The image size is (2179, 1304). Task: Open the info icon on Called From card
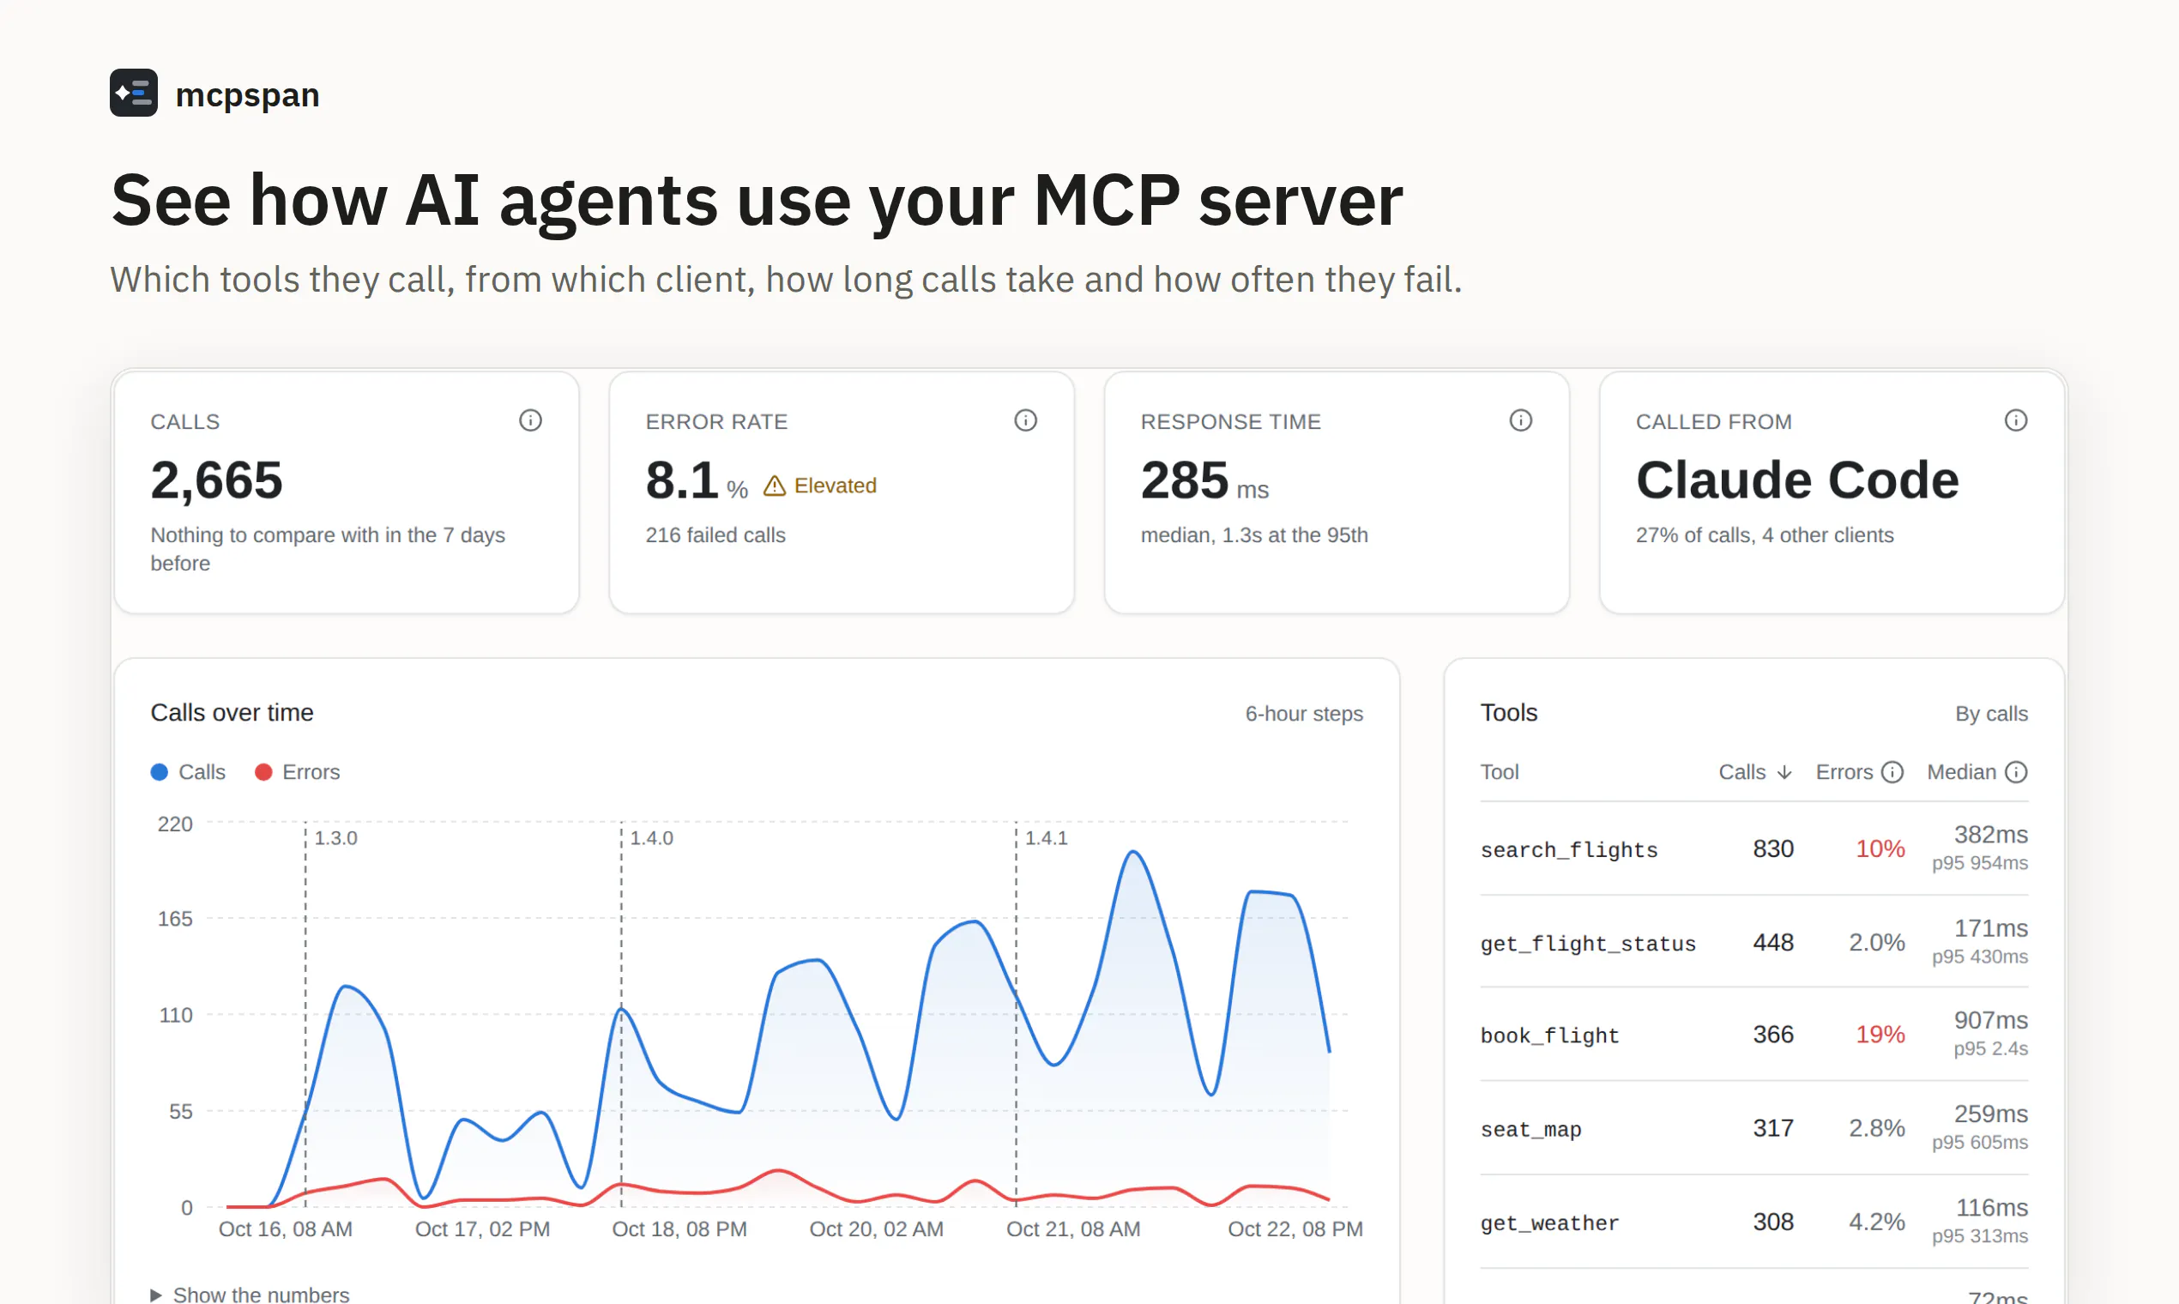[2016, 421]
